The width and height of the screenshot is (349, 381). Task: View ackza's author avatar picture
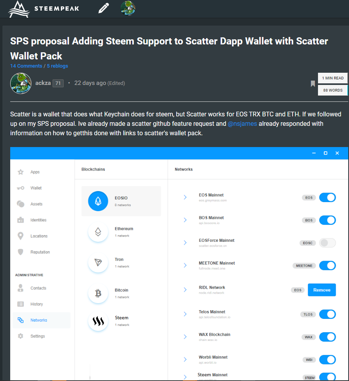21,83
